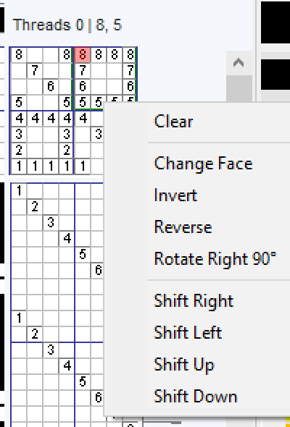Choose Shift Right from the menu

coord(194,301)
